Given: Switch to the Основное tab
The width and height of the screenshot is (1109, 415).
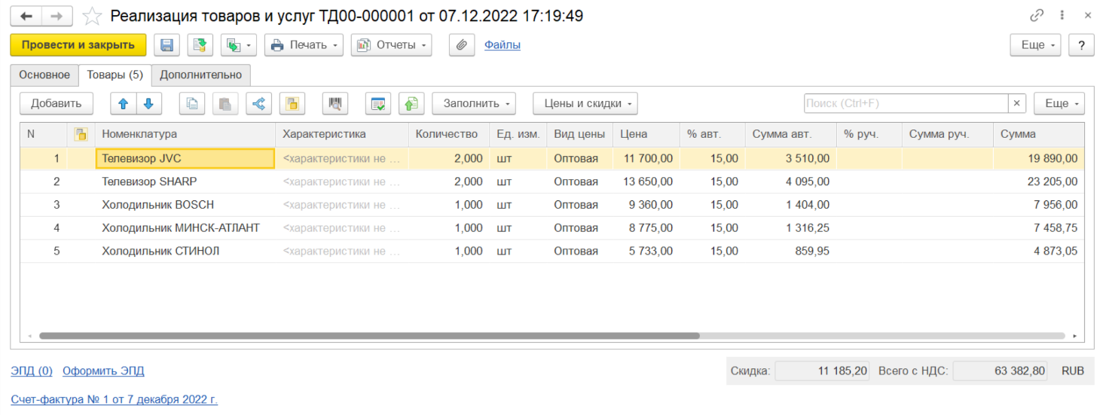Looking at the screenshot, I should pos(44,75).
